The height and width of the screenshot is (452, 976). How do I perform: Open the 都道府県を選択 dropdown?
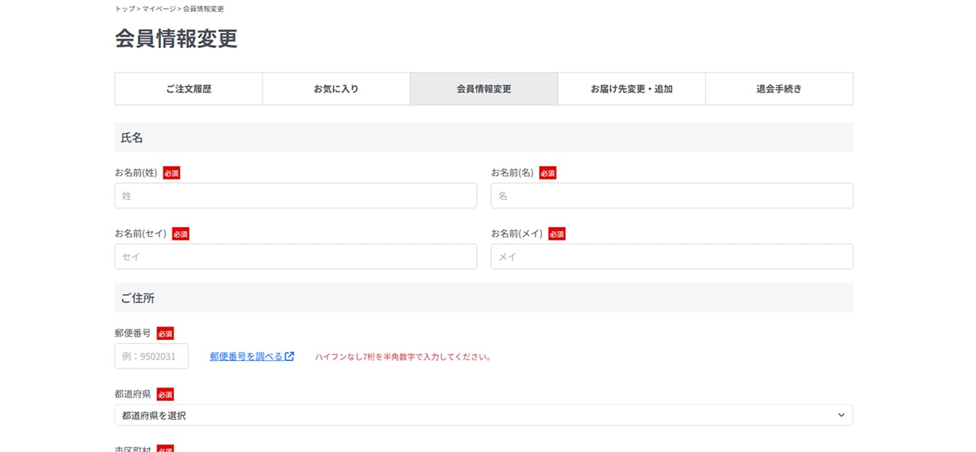[x=482, y=415]
